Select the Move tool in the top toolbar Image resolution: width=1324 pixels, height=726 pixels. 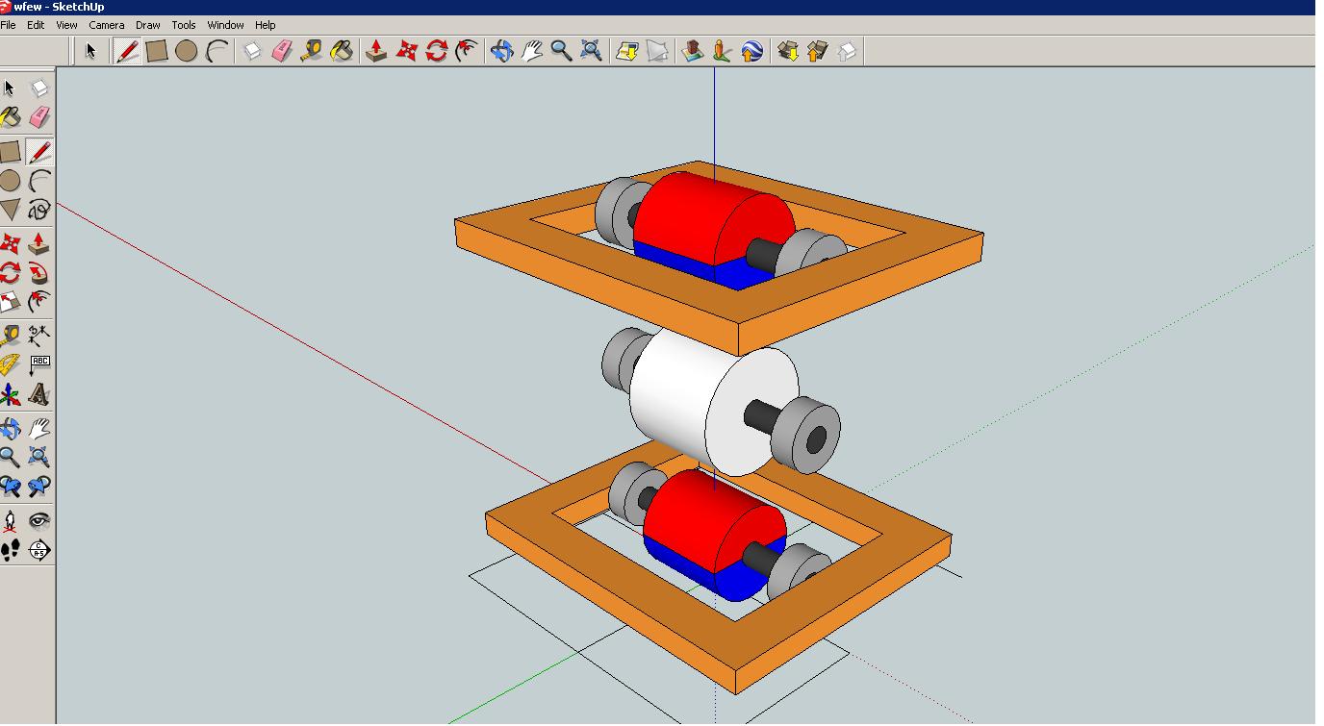(x=407, y=51)
